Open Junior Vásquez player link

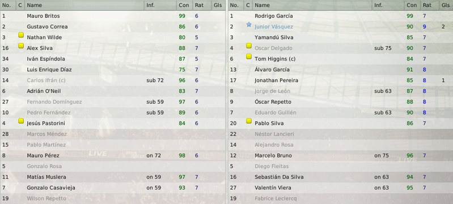point(274,27)
